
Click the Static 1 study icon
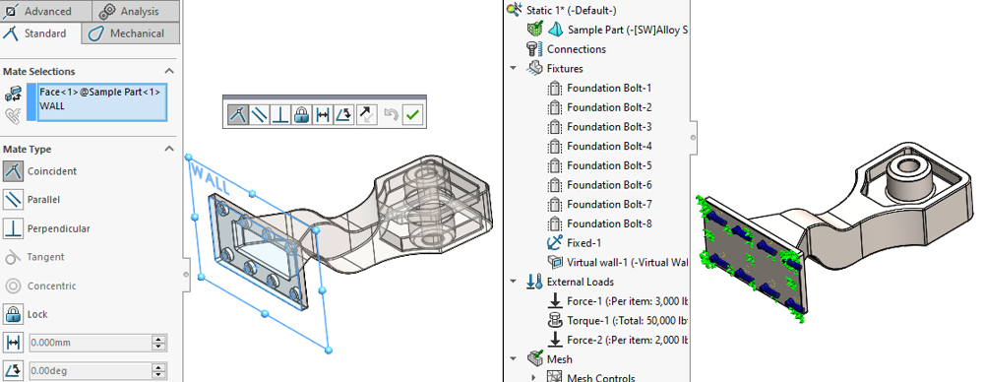514,10
